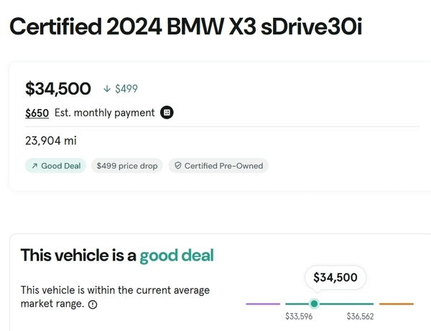Click the down arrow next to $499
Image resolution: width=431 pixels, height=331 pixels.
[x=107, y=89]
